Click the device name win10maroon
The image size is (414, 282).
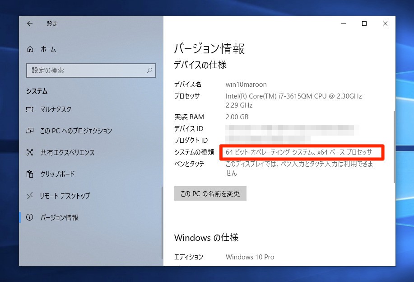pos(246,85)
